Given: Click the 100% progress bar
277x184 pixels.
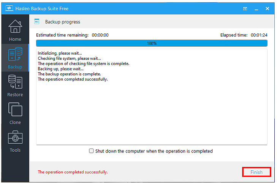Looking at the screenshot, I should pyautogui.click(x=152, y=43).
